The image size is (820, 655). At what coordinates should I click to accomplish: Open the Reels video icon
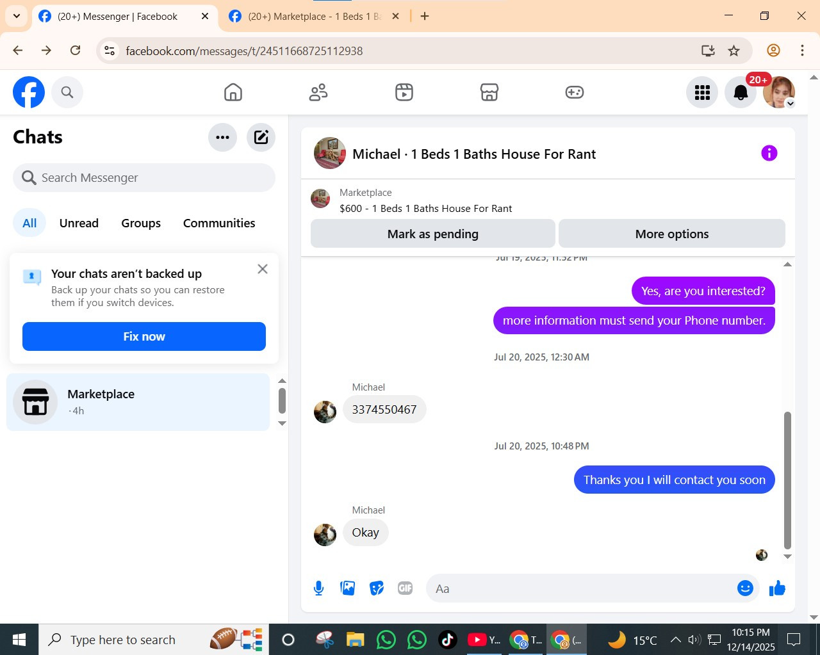pyautogui.click(x=404, y=92)
